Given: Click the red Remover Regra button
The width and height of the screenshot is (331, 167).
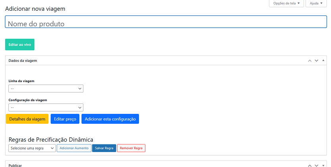Looking at the screenshot, I should 131,148.
